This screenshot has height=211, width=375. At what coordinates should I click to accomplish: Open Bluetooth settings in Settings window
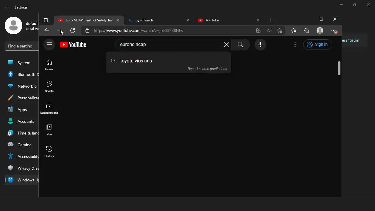pyautogui.click(x=22, y=74)
